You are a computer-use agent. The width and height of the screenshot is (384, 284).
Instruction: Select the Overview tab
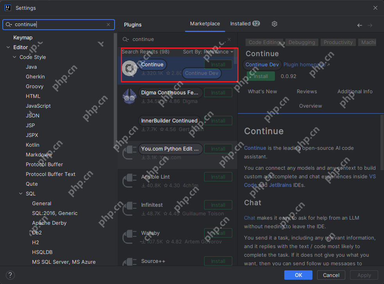310,106
